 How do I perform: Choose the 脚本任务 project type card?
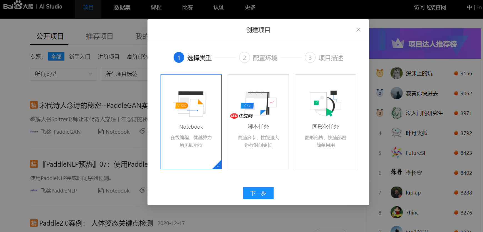[x=258, y=122]
